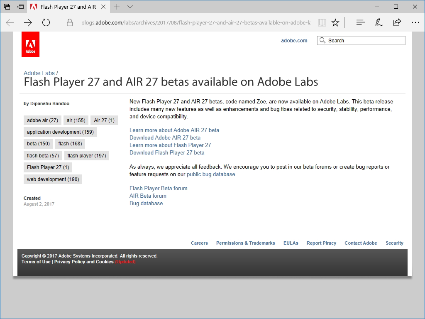Image resolution: width=425 pixels, height=319 pixels.
Task: Close the Edge browser window
Action: 415,7
